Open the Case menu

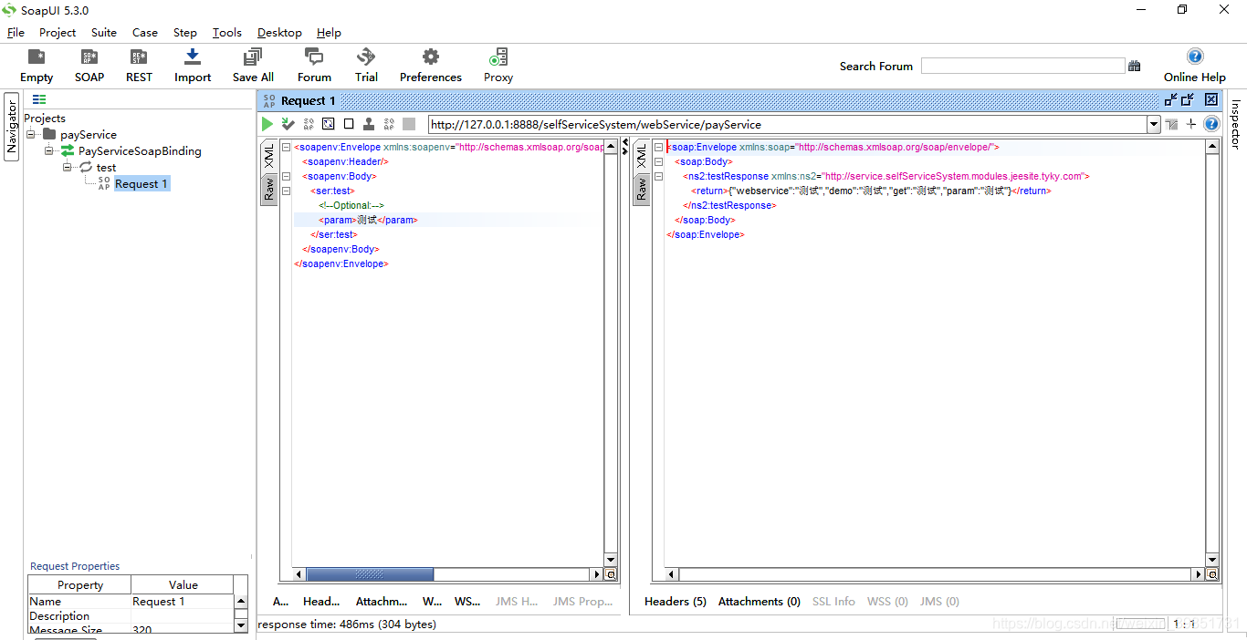coord(145,32)
